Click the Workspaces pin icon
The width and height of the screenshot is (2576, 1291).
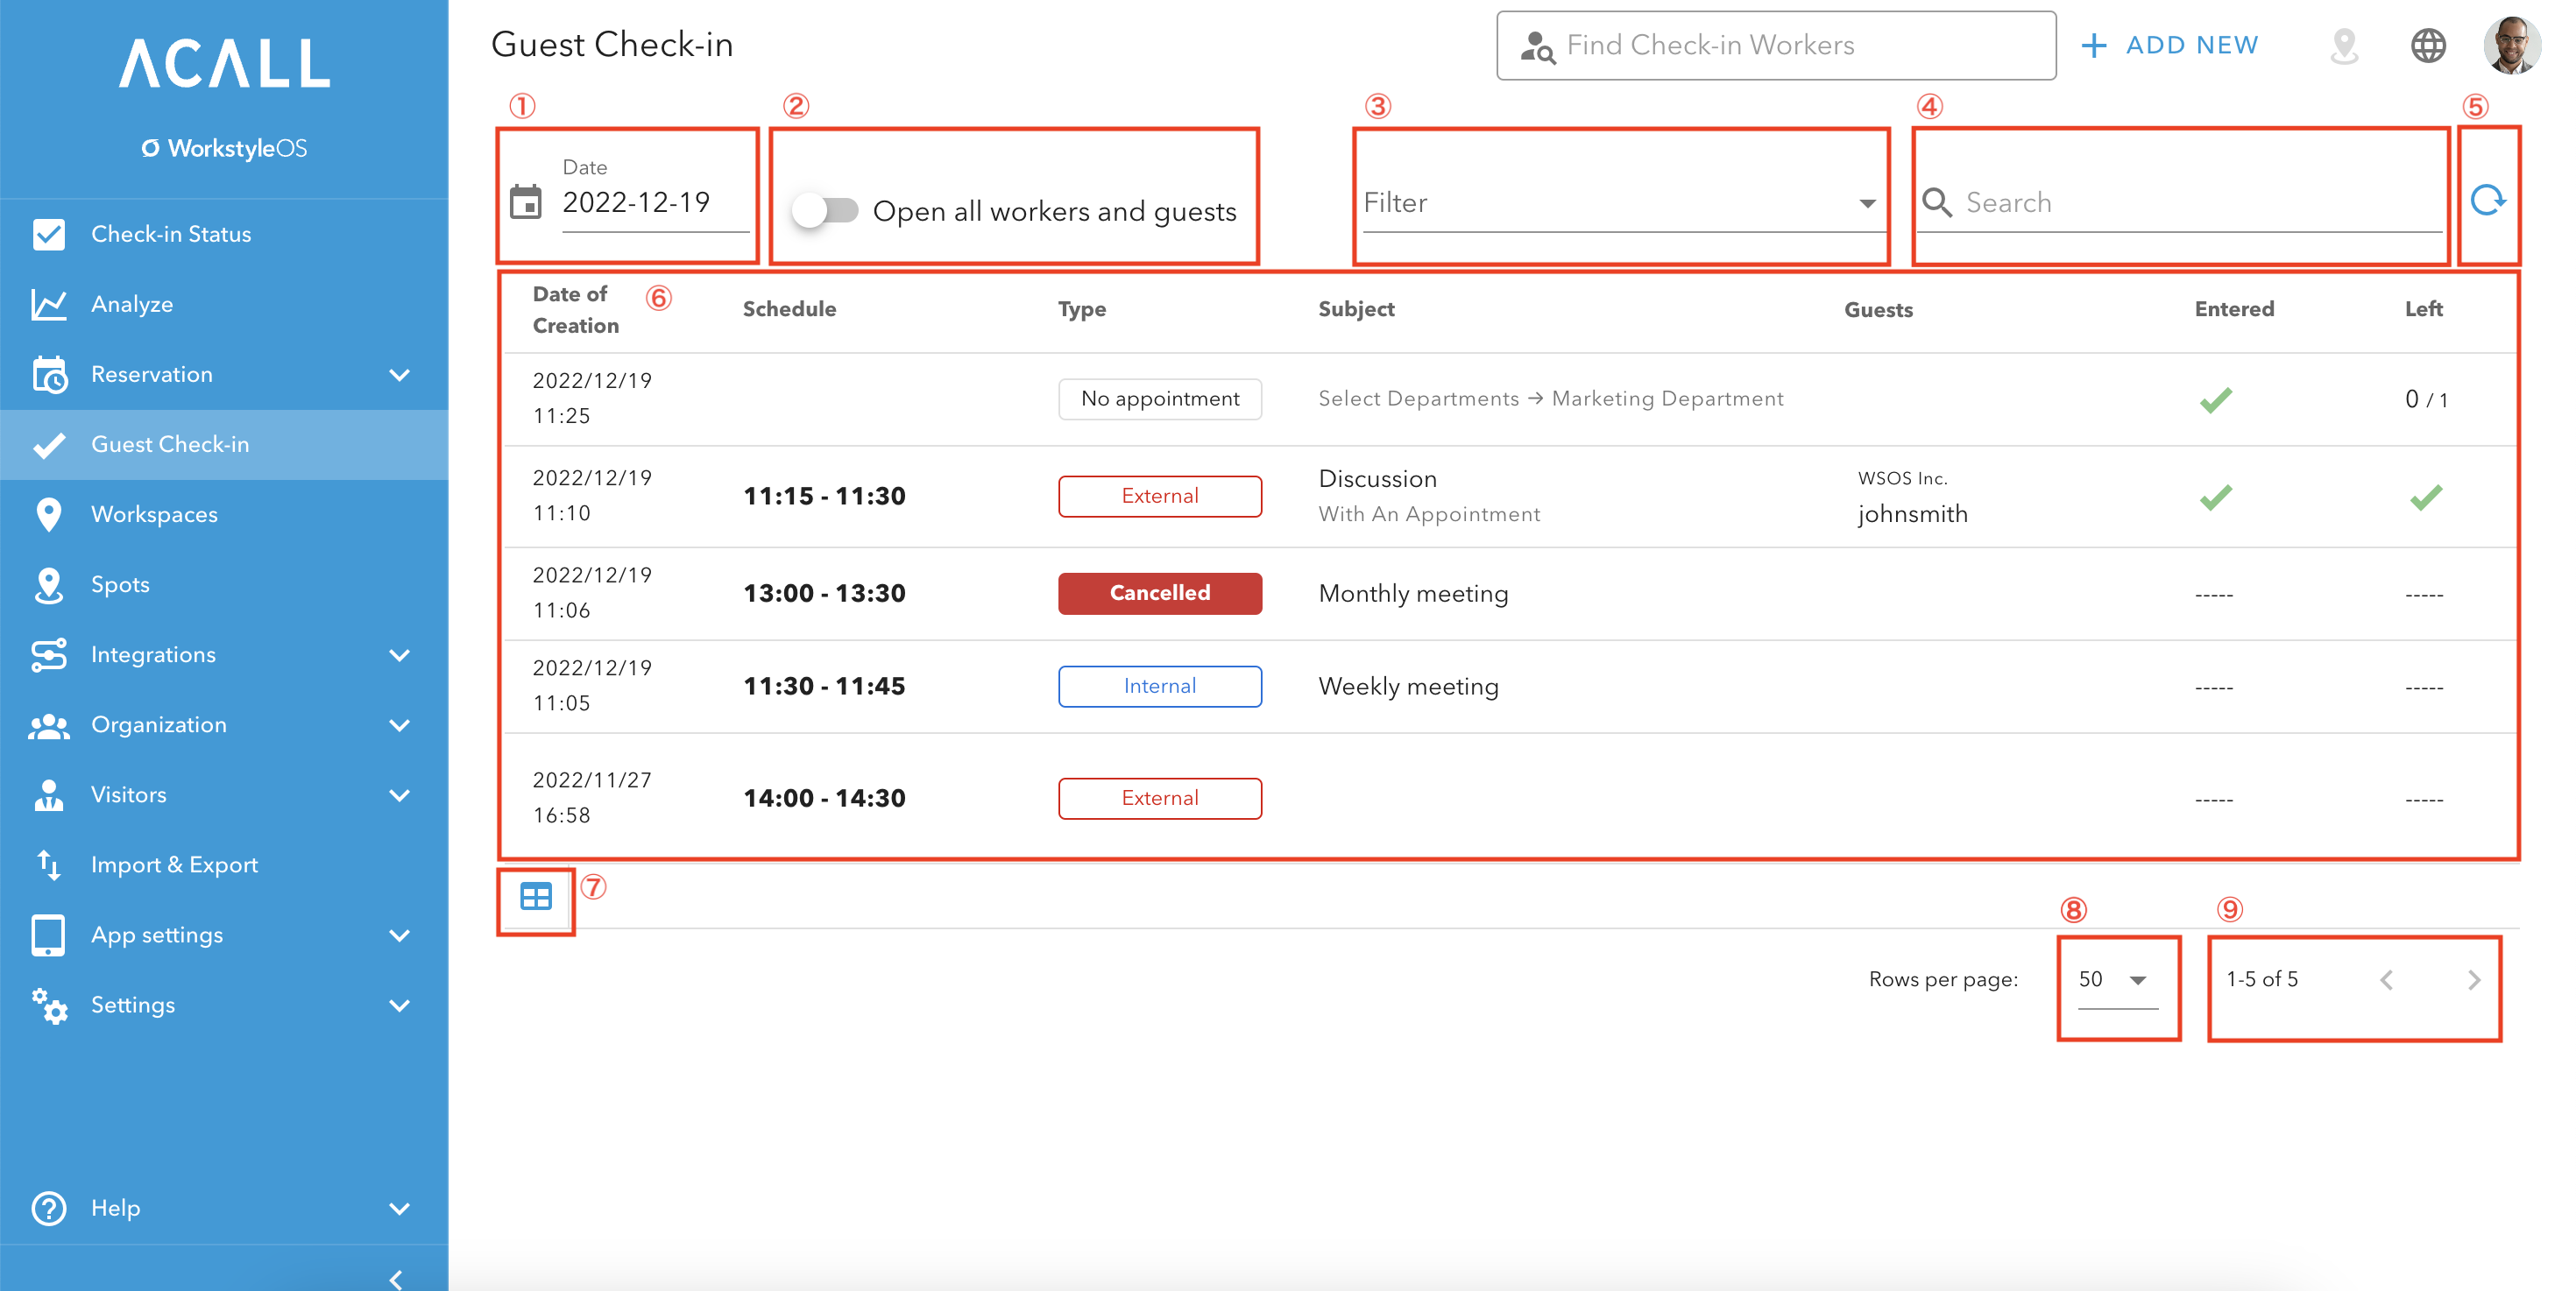(x=48, y=515)
